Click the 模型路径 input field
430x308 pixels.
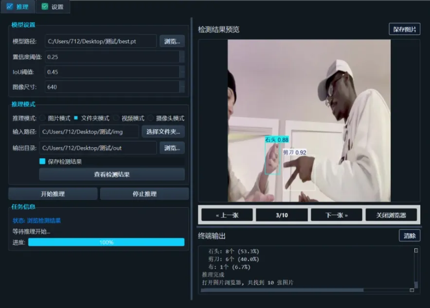pyautogui.click(x=101, y=41)
